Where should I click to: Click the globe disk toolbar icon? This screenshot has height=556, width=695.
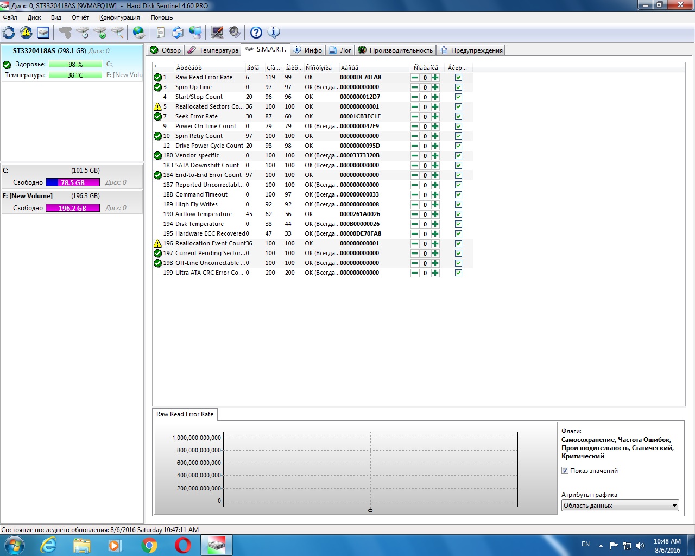[139, 33]
